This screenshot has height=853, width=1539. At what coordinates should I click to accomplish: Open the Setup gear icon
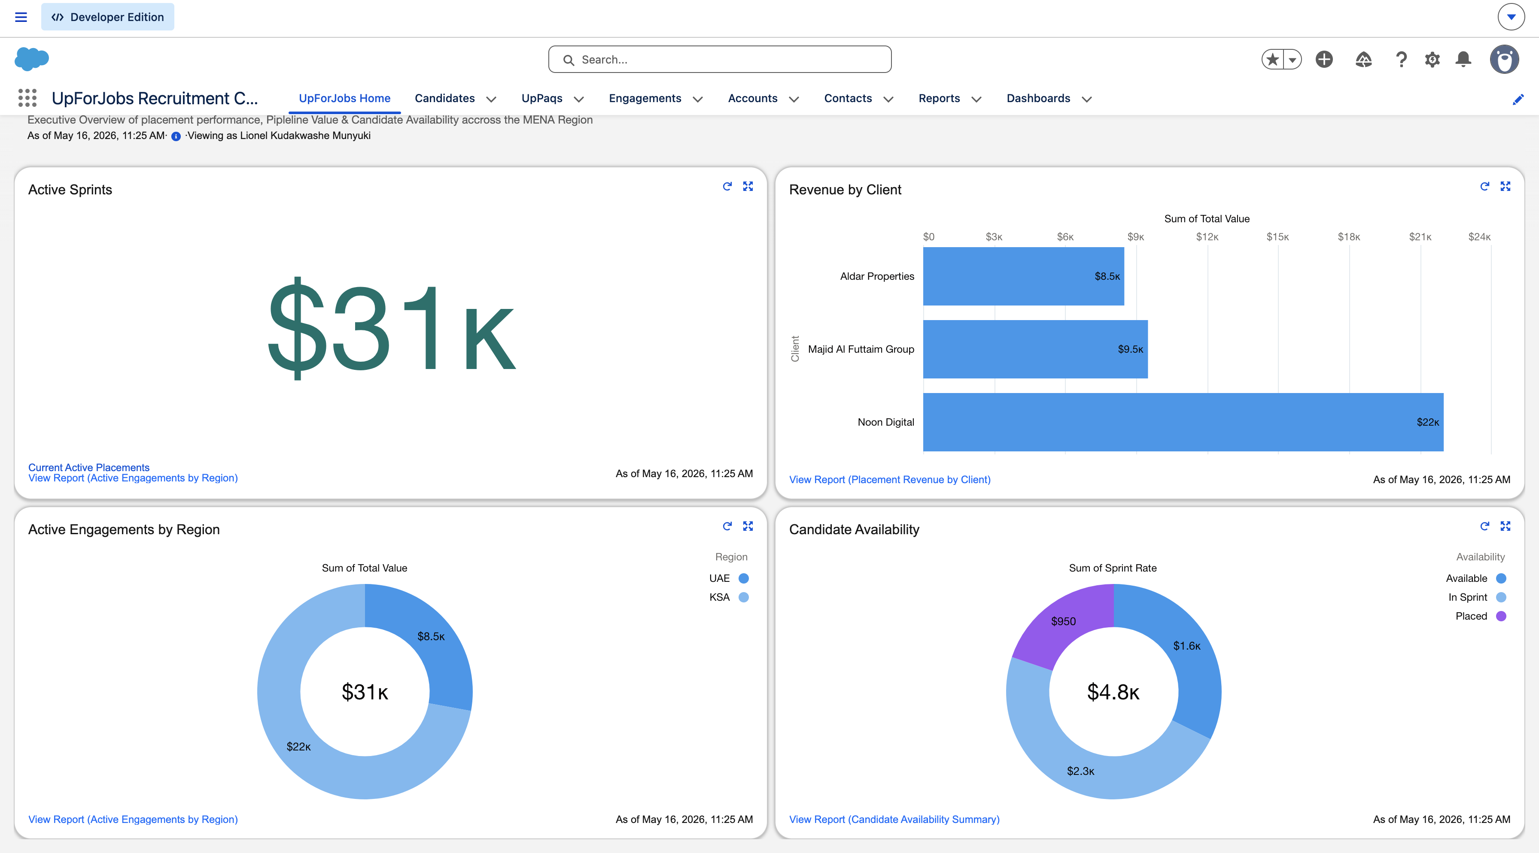1432,59
